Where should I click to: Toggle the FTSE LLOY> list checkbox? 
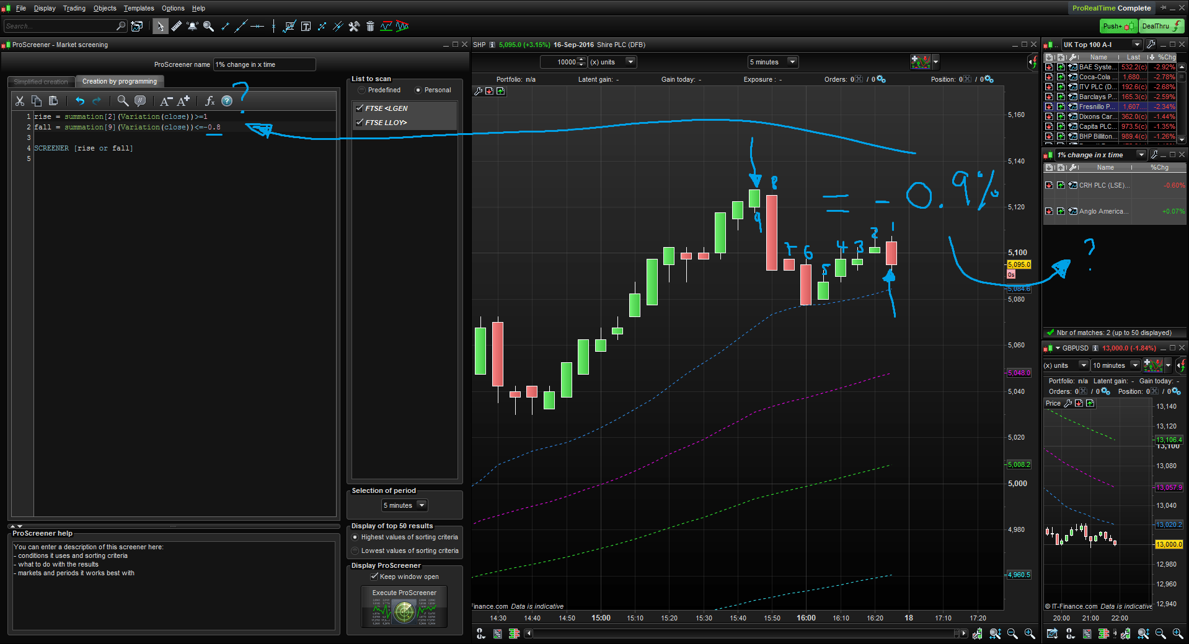(x=359, y=122)
